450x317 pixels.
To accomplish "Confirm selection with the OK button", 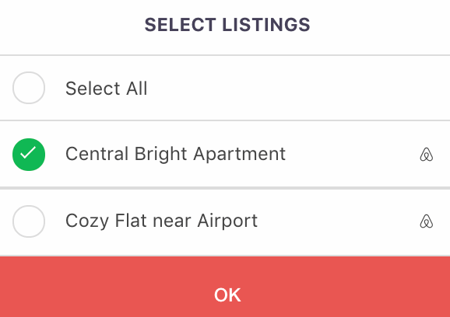I will point(225,287).
